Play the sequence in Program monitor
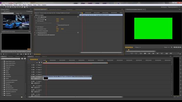Image resolution: width=182 pixels, height=102 pixels. [x=153, y=54]
